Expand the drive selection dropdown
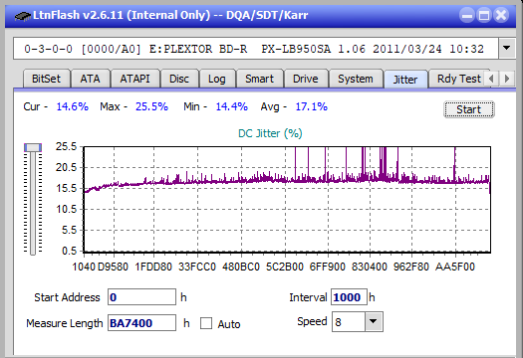This screenshot has width=523, height=358. [x=507, y=49]
